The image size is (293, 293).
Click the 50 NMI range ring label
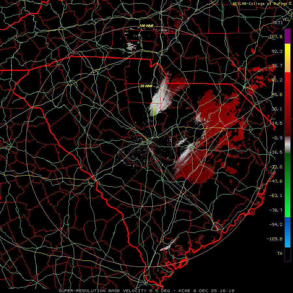pos(146,86)
